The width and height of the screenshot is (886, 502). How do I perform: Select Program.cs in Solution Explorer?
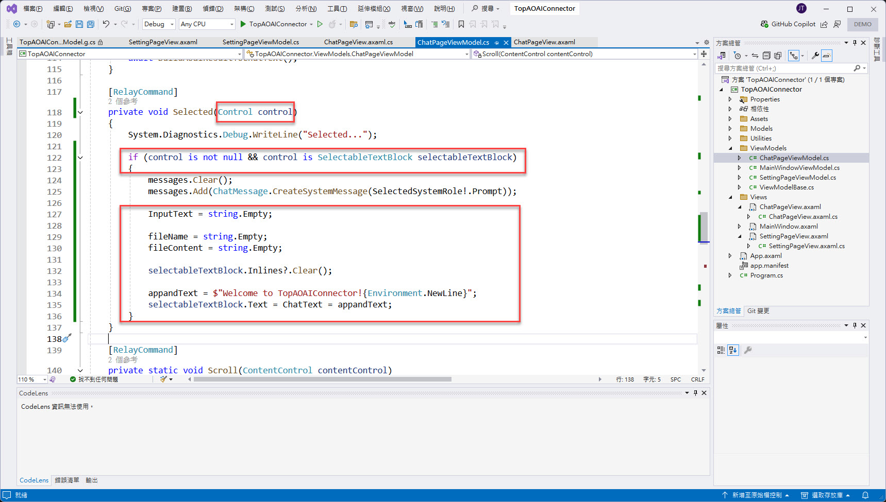[x=766, y=275]
